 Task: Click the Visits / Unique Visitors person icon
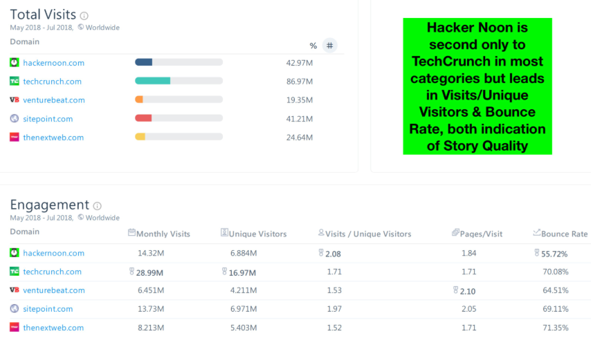point(321,232)
